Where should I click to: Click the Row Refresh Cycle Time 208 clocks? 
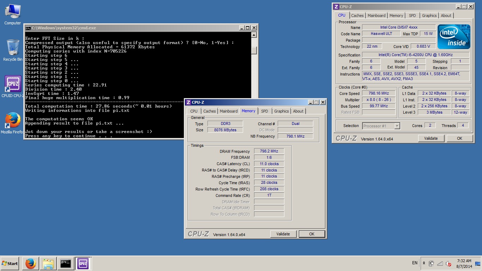[x=269, y=189]
